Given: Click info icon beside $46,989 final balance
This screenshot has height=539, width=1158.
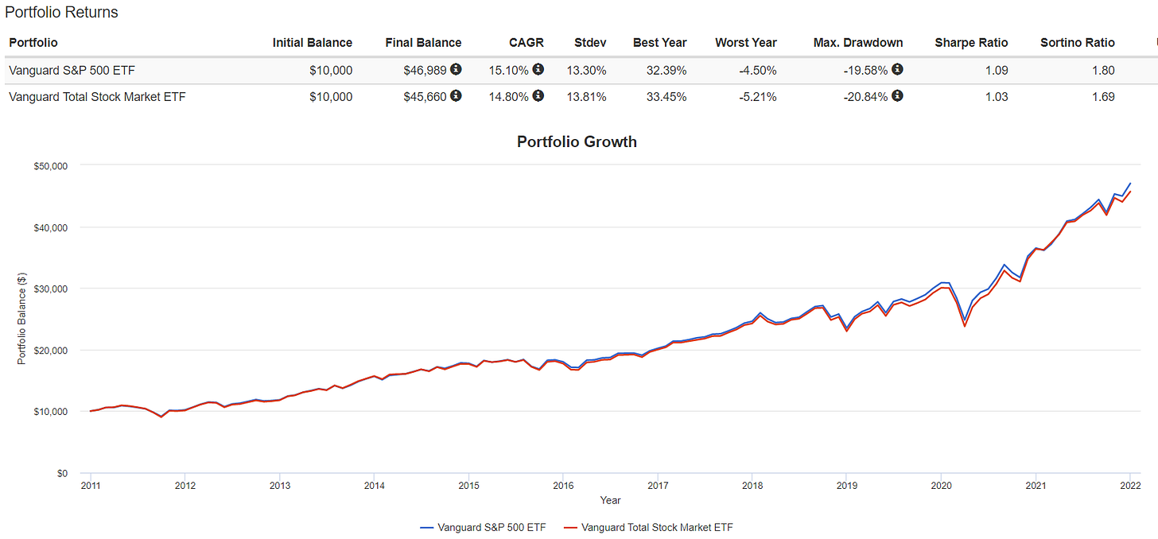Looking at the screenshot, I should 456,70.
